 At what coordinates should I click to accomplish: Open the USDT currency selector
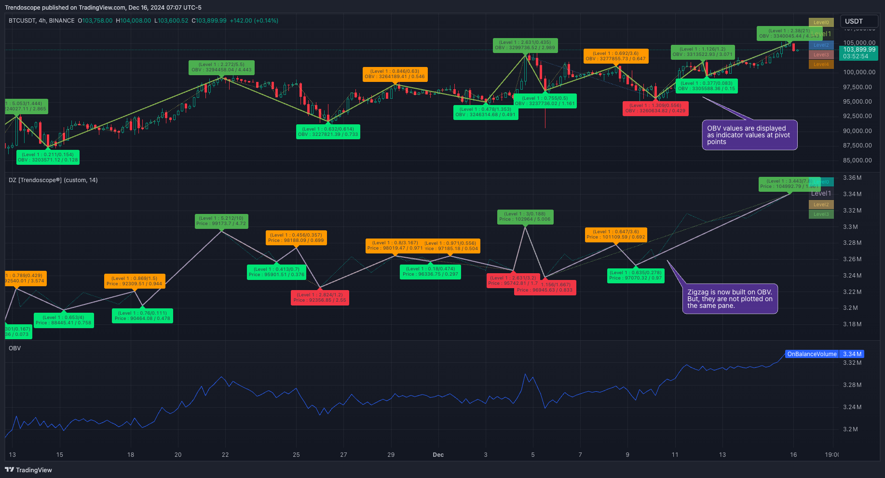859,21
